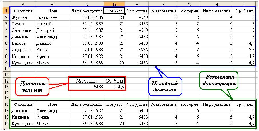
Task: Select the birth date 19.02.1988
Action: [87, 43]
